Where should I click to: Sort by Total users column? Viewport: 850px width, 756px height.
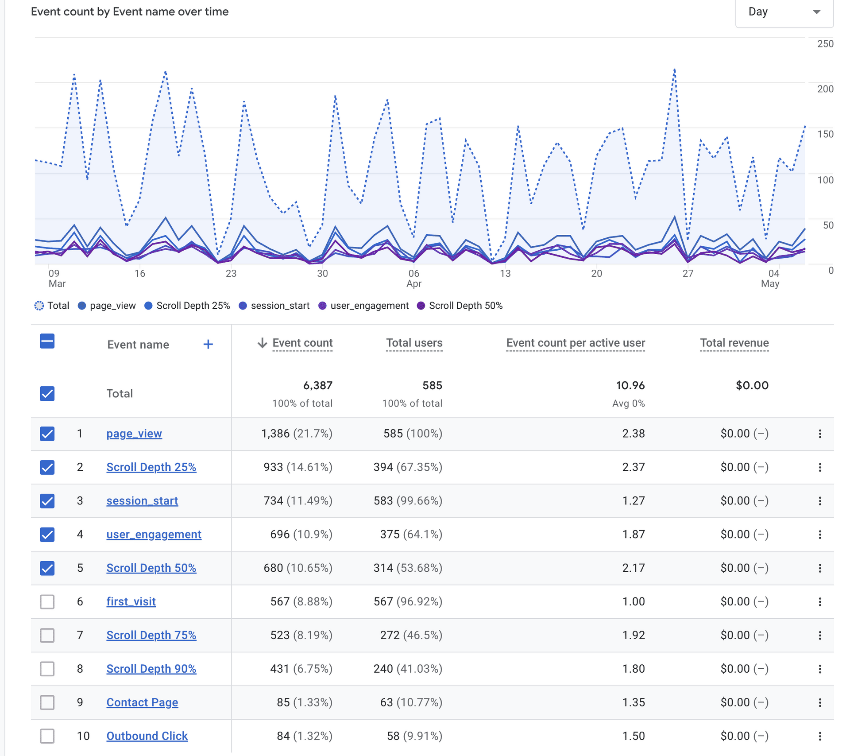click(x=414, y=343)
